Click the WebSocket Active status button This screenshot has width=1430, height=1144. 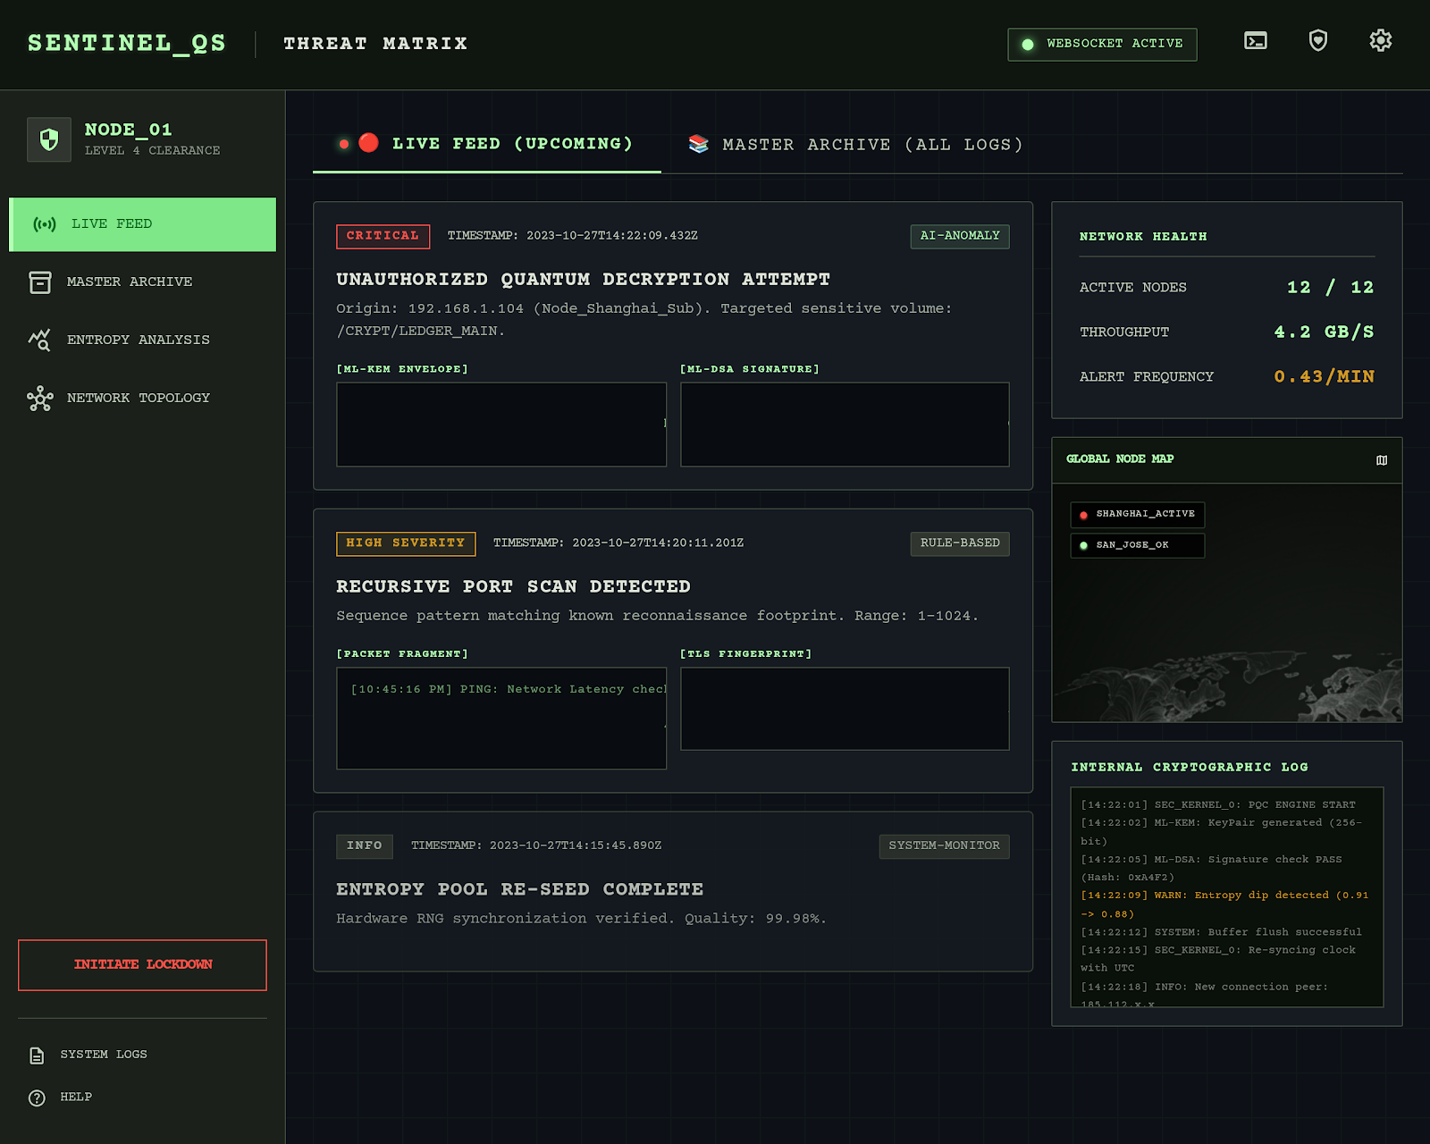(x=1102, y=44)
